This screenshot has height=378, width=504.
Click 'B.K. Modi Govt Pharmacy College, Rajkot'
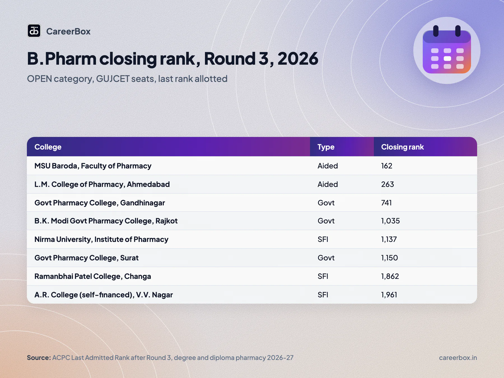point(106,221)
